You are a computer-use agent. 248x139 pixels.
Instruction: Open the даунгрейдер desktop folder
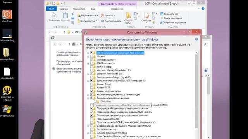pyautogui.click(x=7, y=54)
